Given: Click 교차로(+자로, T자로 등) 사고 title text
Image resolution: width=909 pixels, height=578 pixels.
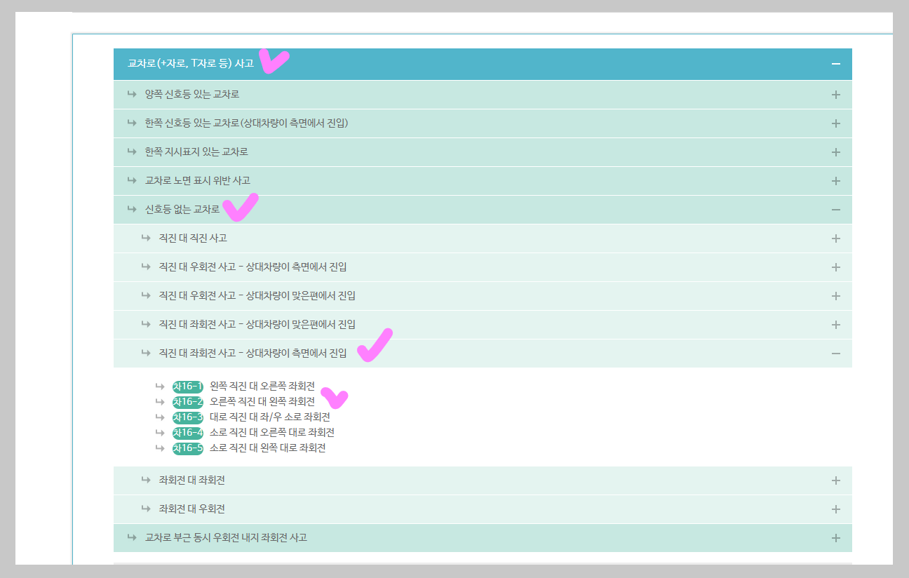Looking at the screenshot, I should pyautogui.click(x=191, y=63).
